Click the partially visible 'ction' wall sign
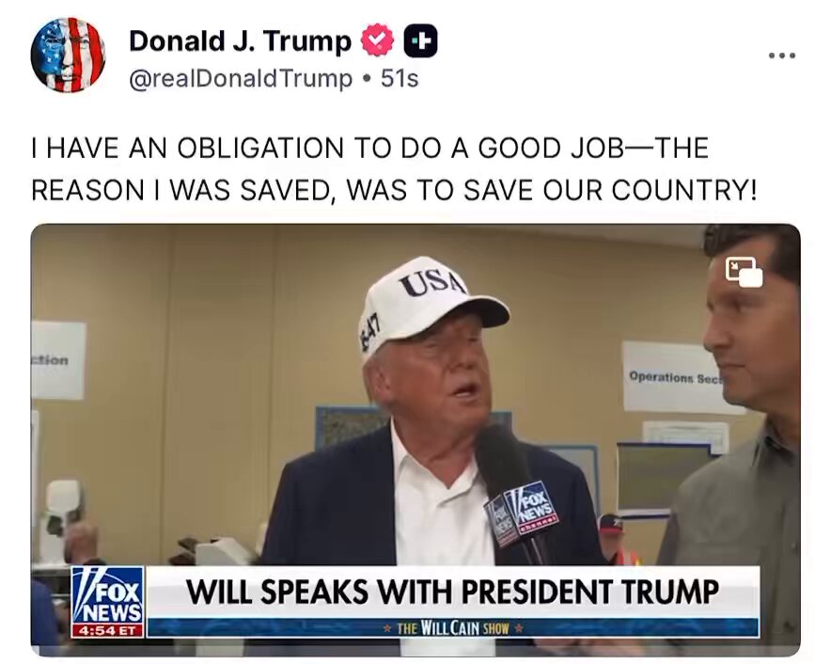 pos(57,360)
